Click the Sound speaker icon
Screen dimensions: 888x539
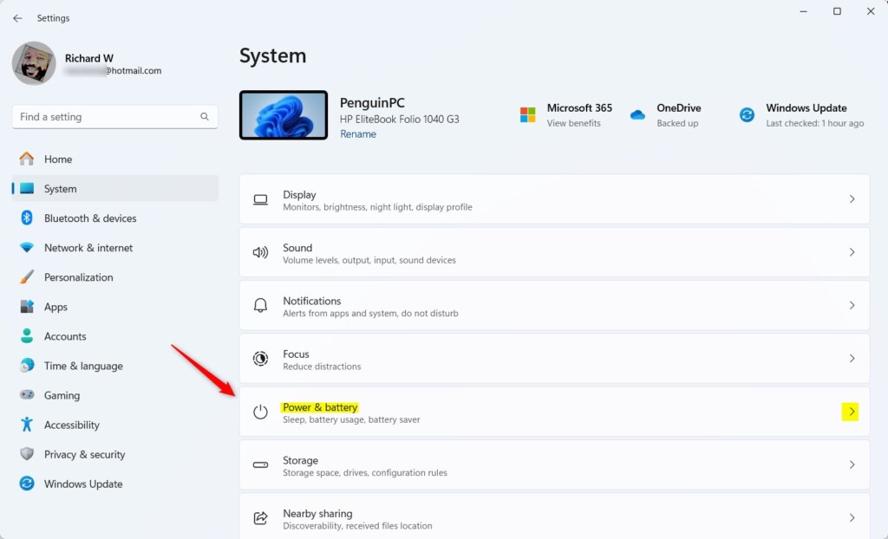coord(260,252)
